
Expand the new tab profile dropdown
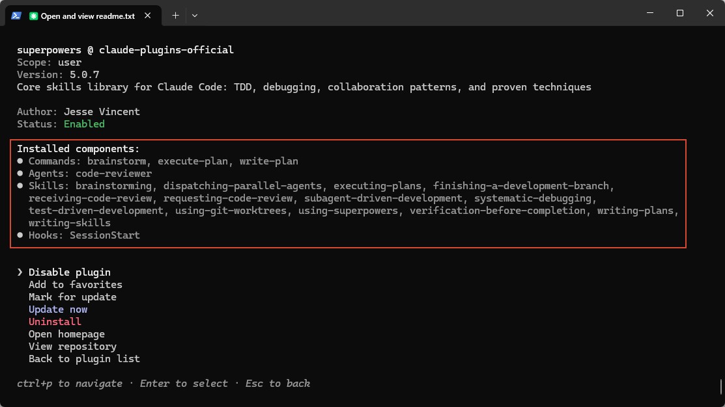(x=195, y=16)
